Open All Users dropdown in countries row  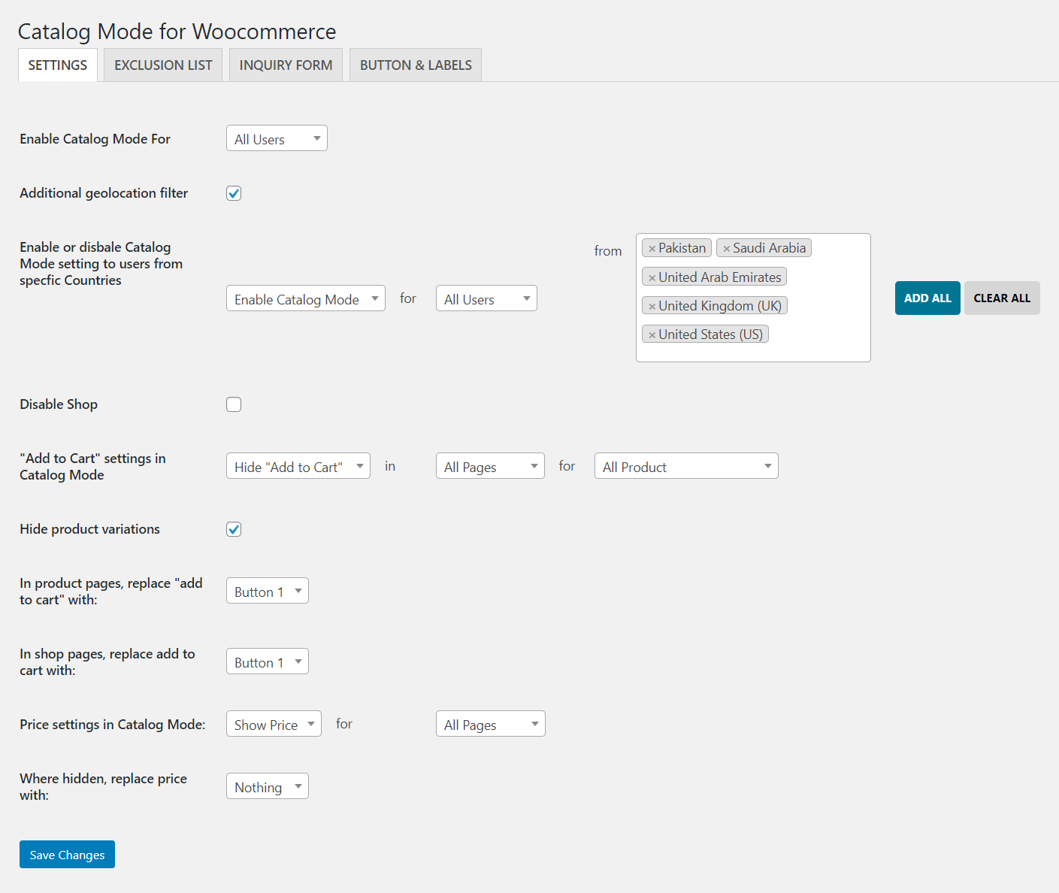tap(486, 298)
